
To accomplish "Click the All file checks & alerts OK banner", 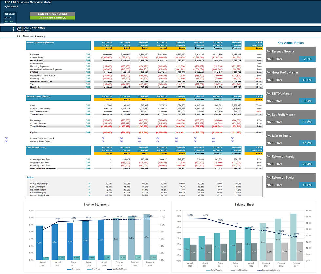I will (x=52, y=17).
